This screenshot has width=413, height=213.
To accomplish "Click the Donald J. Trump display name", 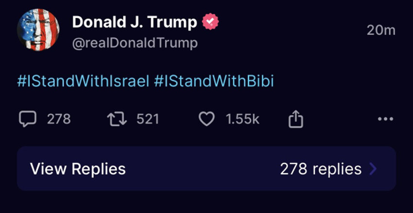I will point(135,22).
